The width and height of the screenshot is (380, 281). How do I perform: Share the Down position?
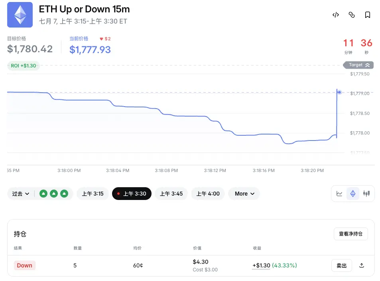[x=362, y=265]
